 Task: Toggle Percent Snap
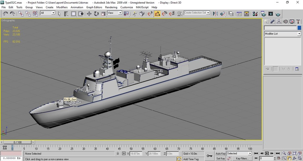click(165, 14)
